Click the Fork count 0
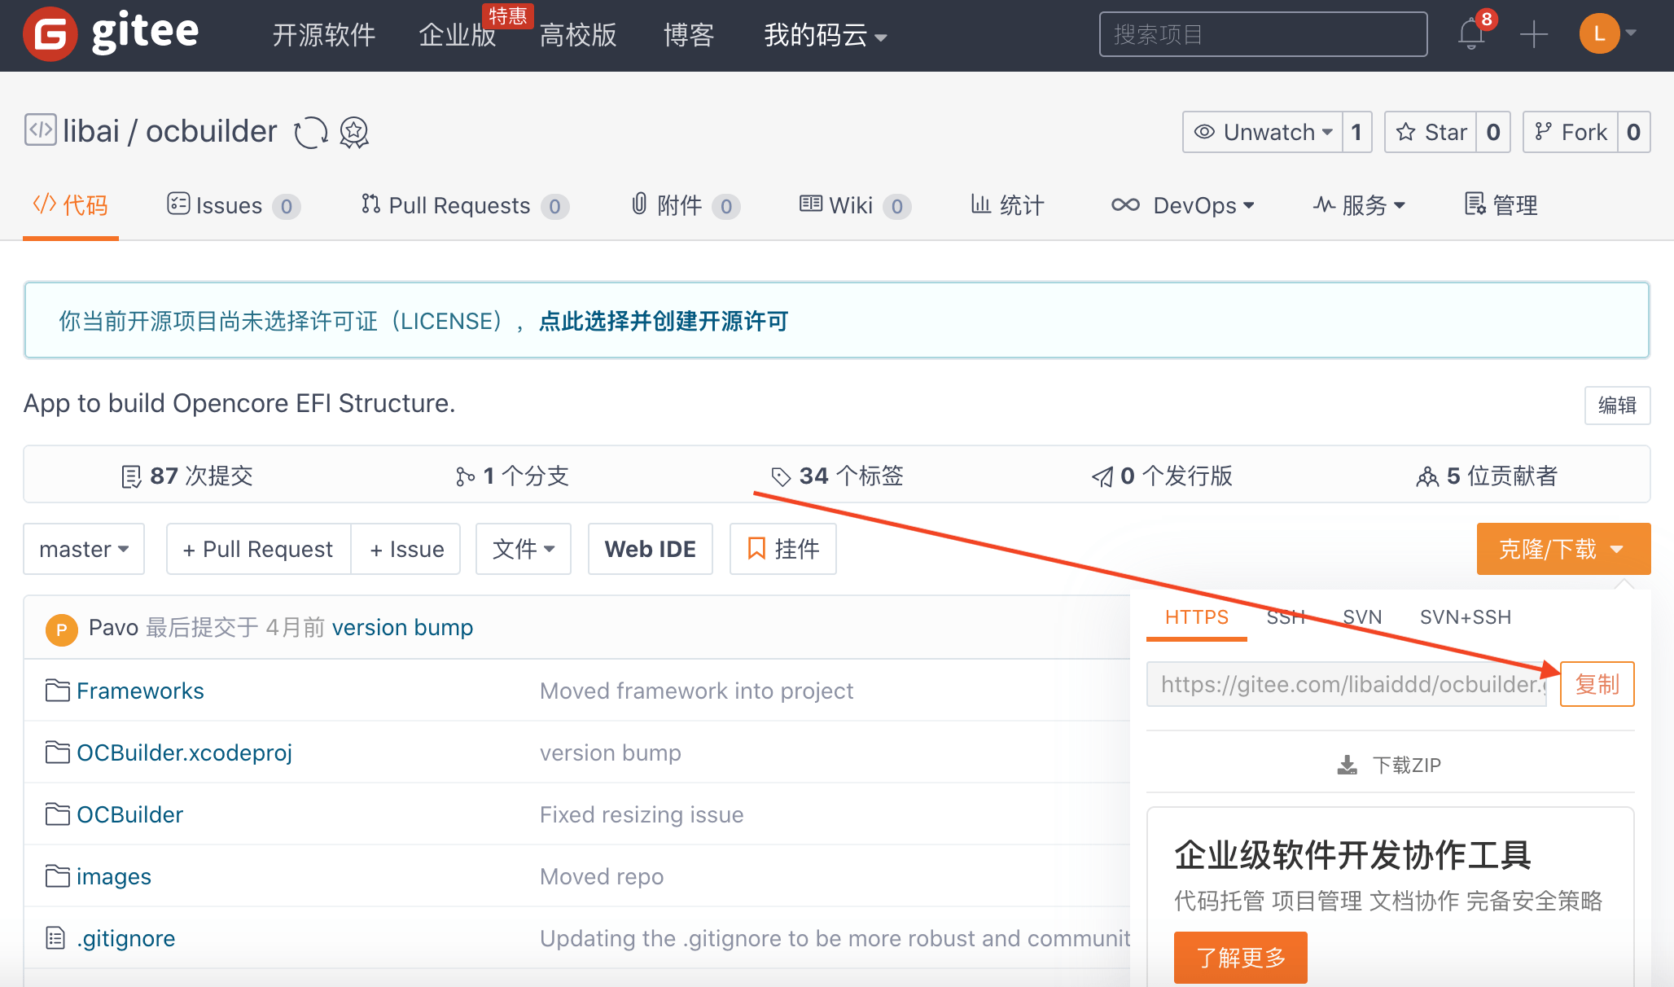Screen dimensions: 1674x987 coord(1633,132)
